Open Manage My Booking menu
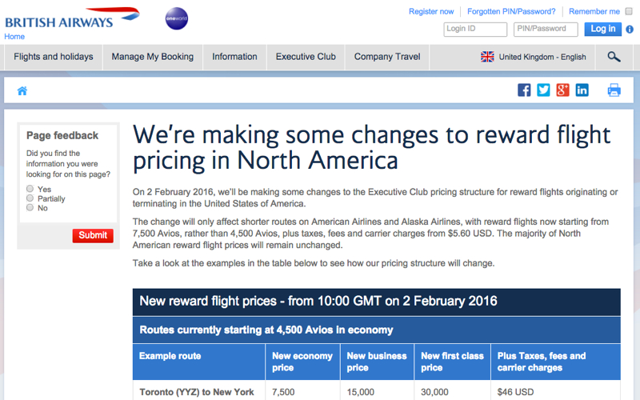640x400 pixels. point(153,57)
